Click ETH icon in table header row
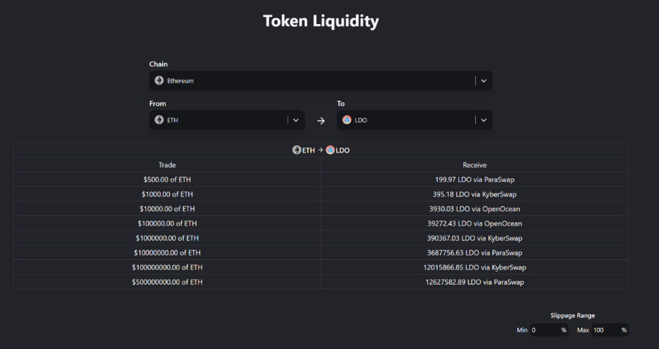The height and width of the screenshot is (349, 659). 297,150
